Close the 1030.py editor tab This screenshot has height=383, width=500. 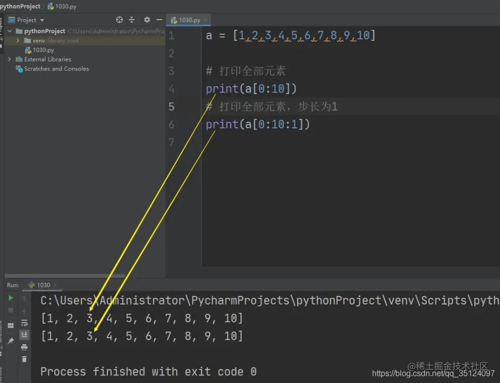[x=205, y=20]
